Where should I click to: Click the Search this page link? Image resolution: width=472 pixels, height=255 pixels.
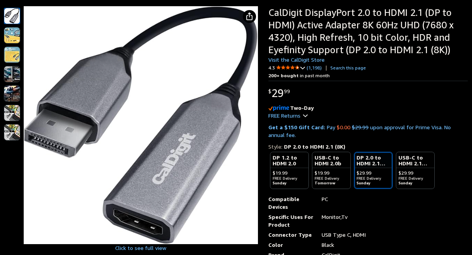click(x=348, y=68)
